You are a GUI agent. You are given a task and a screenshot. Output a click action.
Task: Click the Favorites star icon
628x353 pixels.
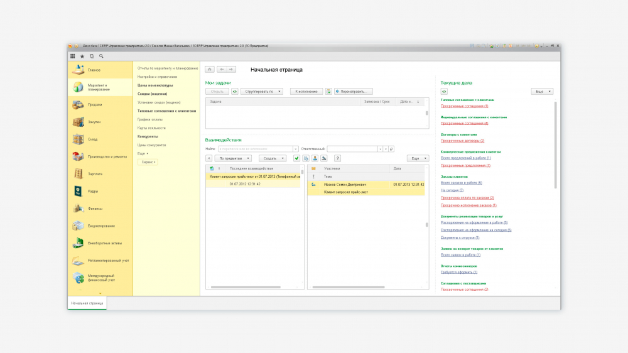click(82, 56)
